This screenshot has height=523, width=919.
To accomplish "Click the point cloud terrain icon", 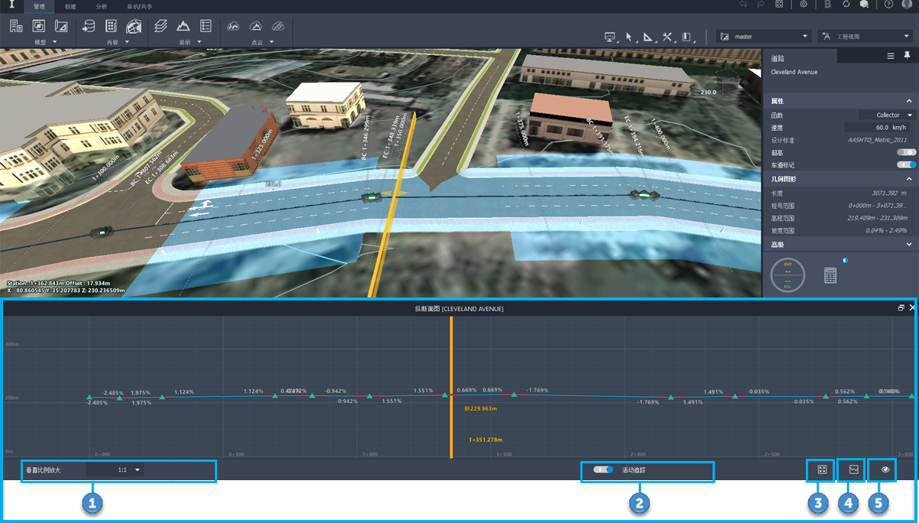I will (256, 26).
